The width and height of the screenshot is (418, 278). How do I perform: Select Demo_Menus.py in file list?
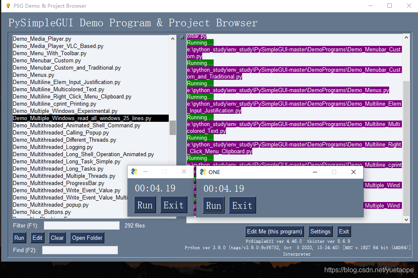[x=91, y=75]
